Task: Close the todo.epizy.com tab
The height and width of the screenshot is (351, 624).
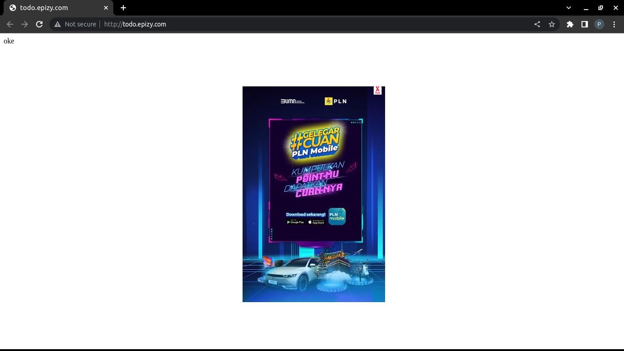Action: pyautogui.click(x=106, y=8)
